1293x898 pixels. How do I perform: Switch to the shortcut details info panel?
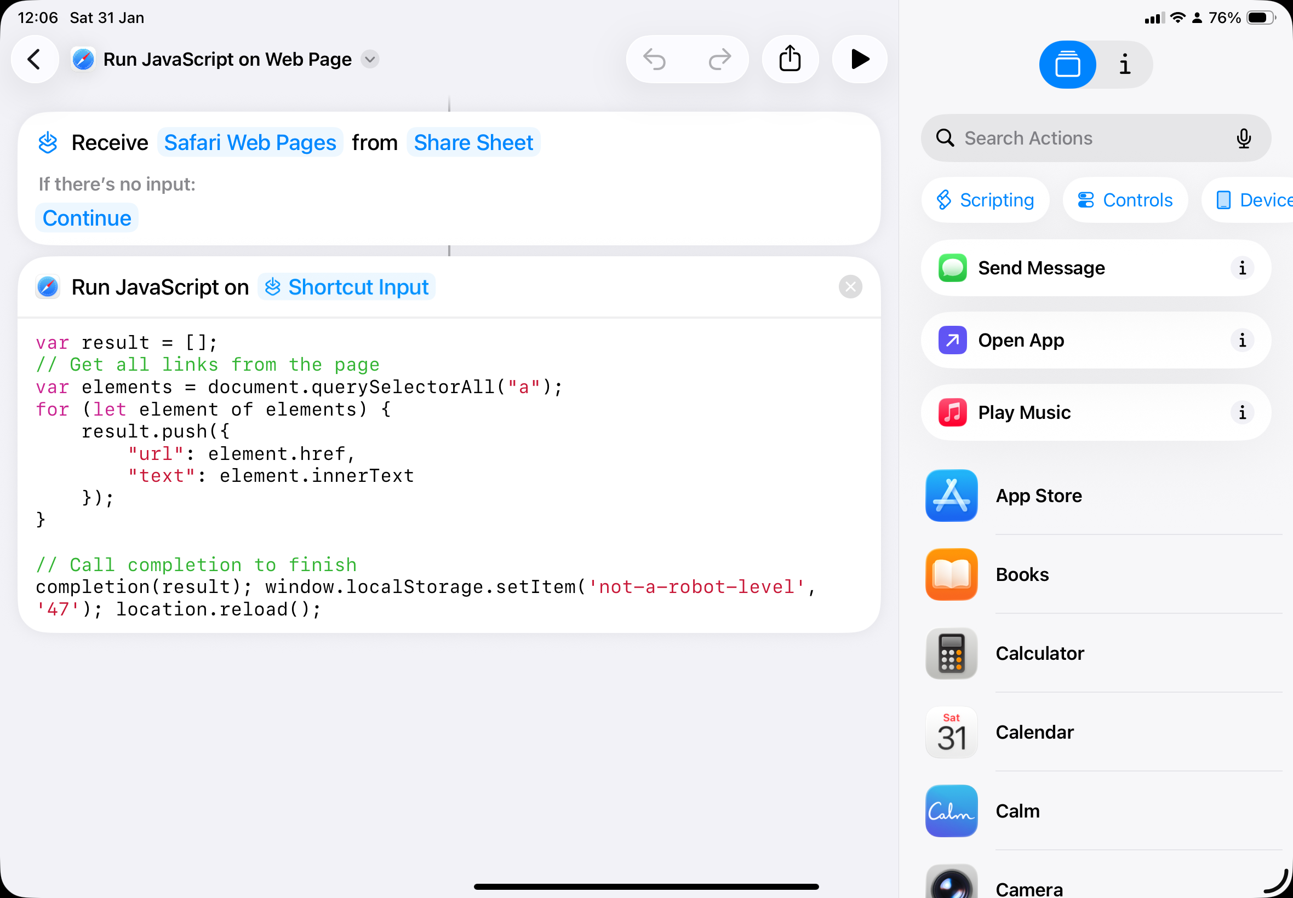coord(1124,65)
